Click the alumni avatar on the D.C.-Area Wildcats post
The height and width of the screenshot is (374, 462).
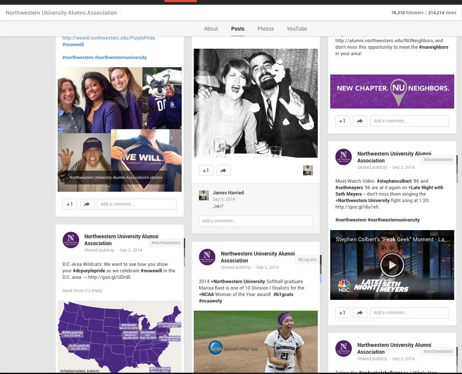[71, 240]
